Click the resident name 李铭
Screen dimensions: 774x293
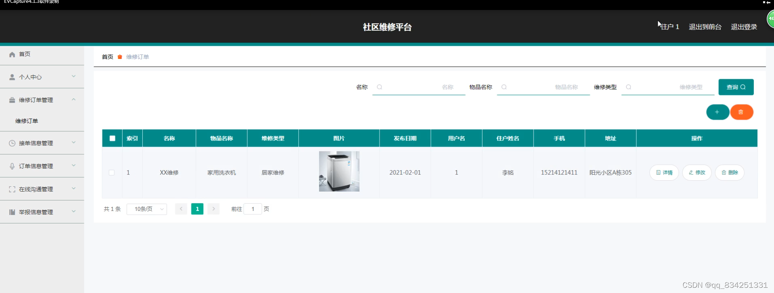pyautogui.click(x=508, y=173)
